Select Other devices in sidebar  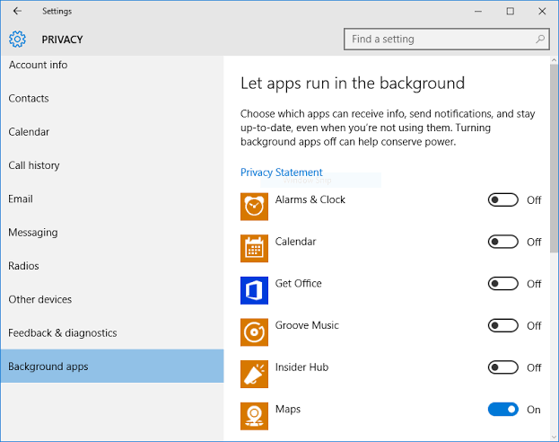[40, 299]
